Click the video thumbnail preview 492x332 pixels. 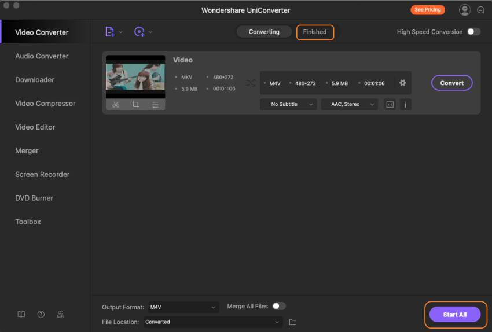point(135,77)
